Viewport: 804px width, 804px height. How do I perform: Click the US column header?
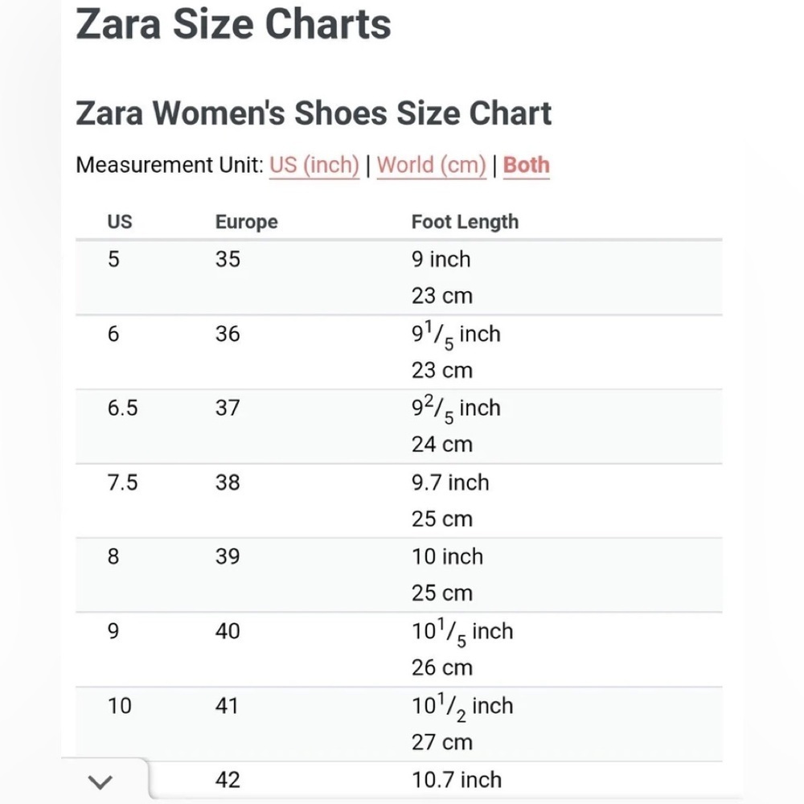(120, 222)
